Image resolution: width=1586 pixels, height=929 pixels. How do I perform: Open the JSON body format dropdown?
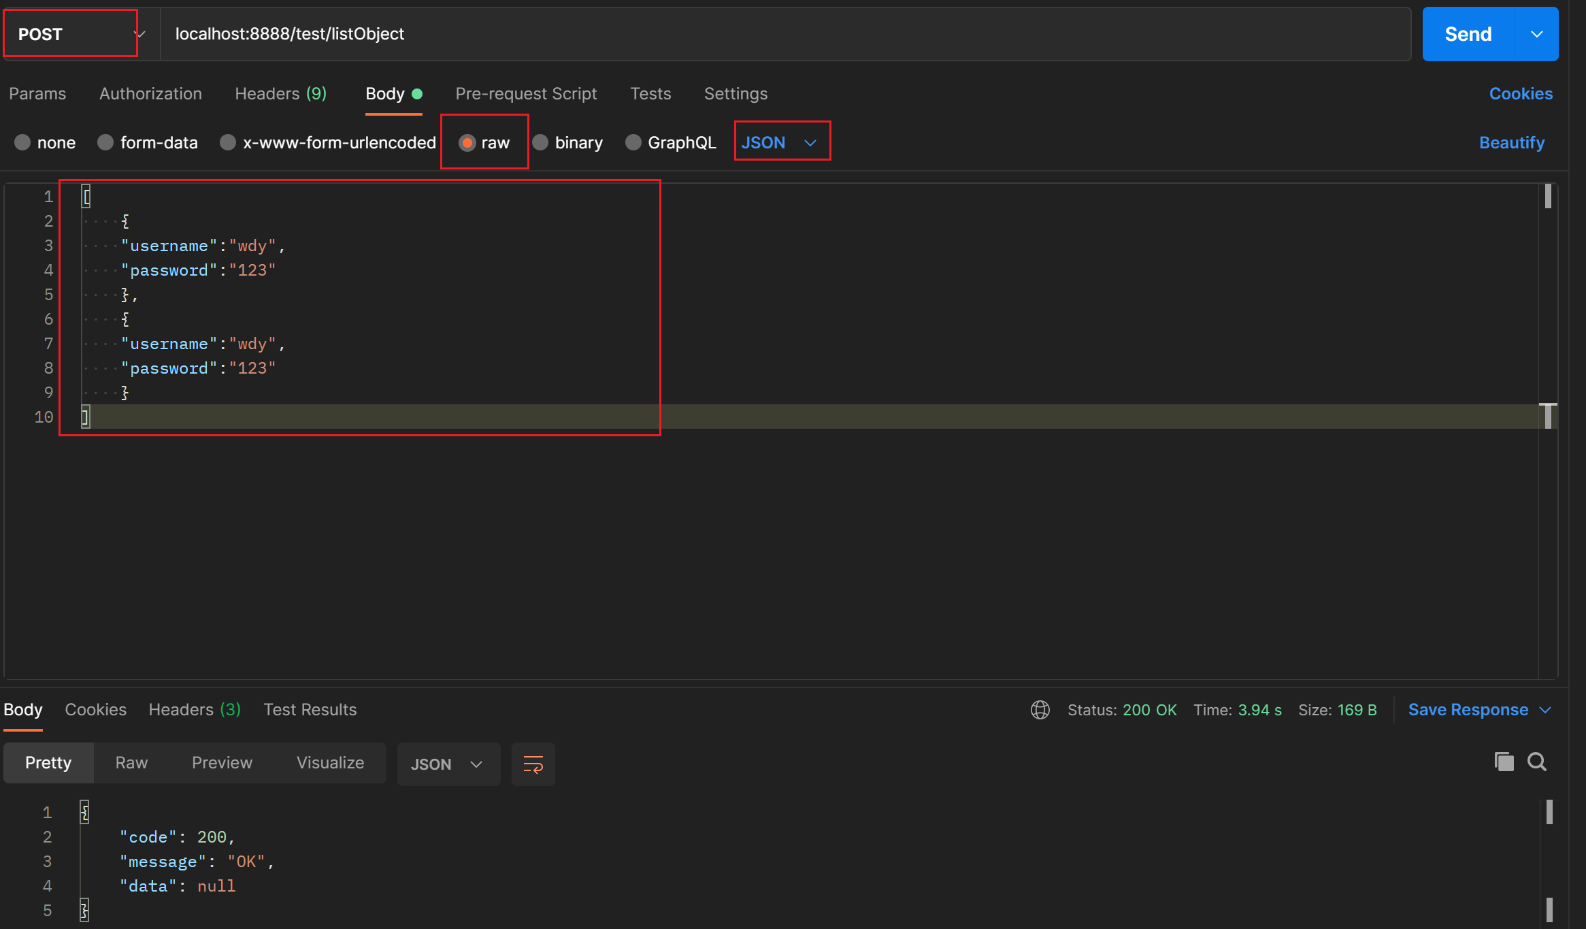[782, 142]
